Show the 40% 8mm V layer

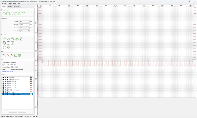coord(5,84)
